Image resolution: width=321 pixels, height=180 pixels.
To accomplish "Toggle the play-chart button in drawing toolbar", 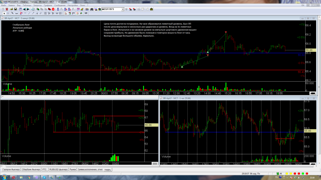I will [66, 13].
